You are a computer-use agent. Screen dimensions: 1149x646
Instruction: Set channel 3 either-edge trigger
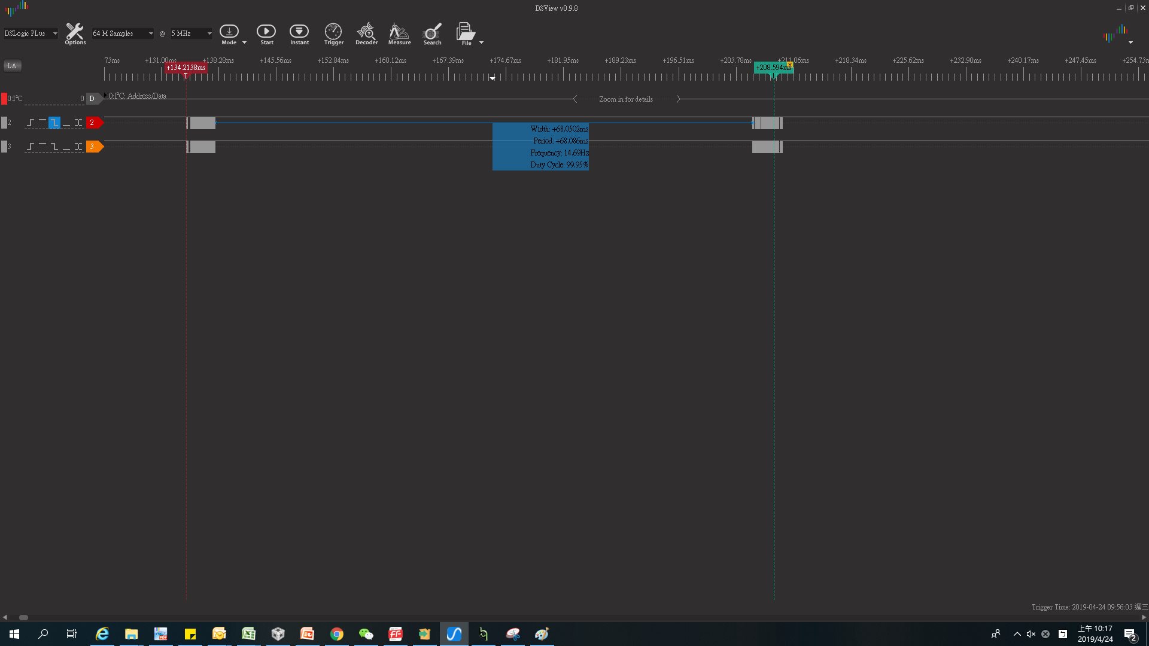78,147
